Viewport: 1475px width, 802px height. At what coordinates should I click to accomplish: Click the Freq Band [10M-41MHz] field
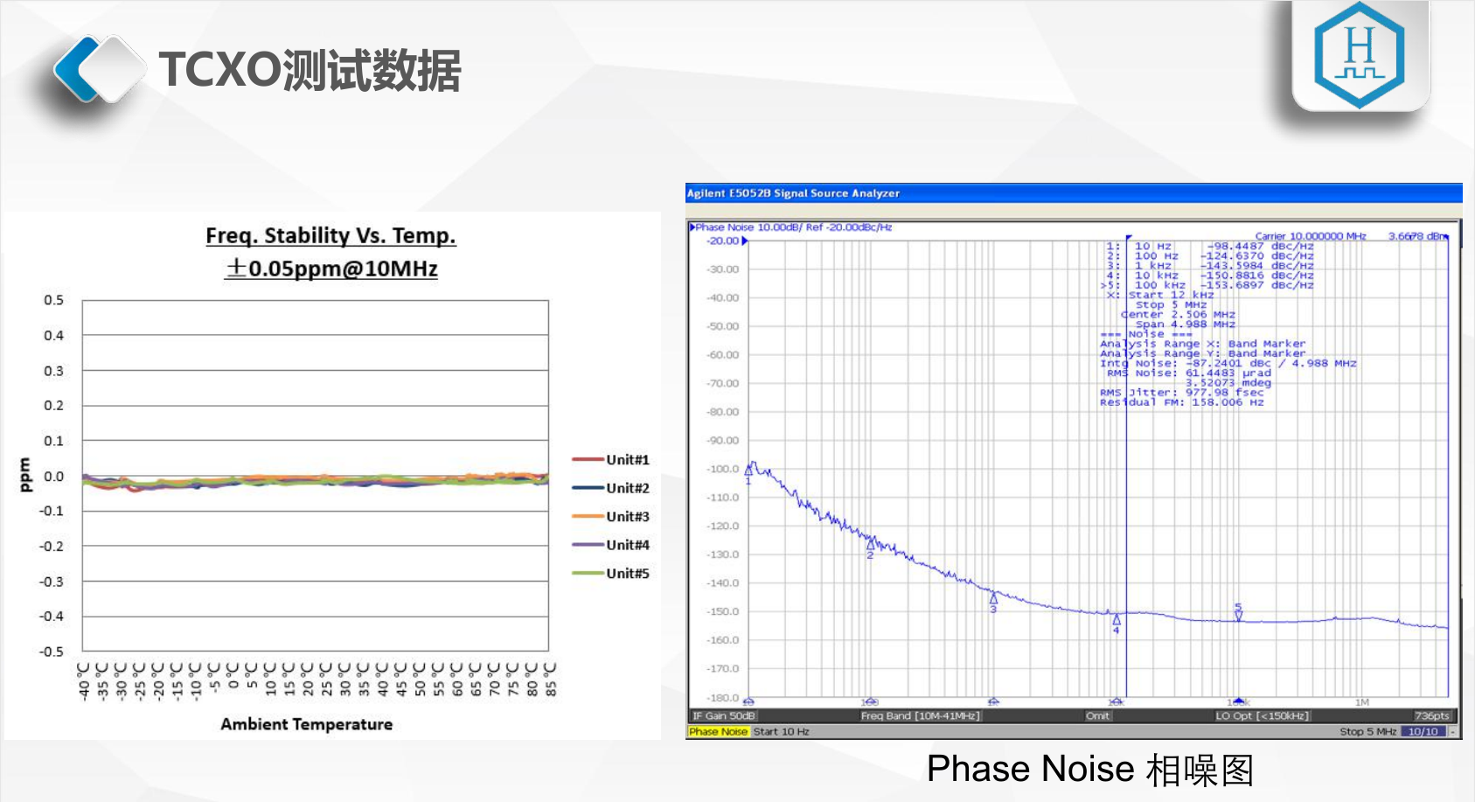tap(920, 716)
